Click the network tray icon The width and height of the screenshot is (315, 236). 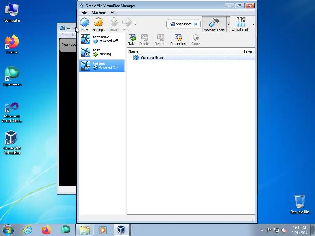(277, 230)
